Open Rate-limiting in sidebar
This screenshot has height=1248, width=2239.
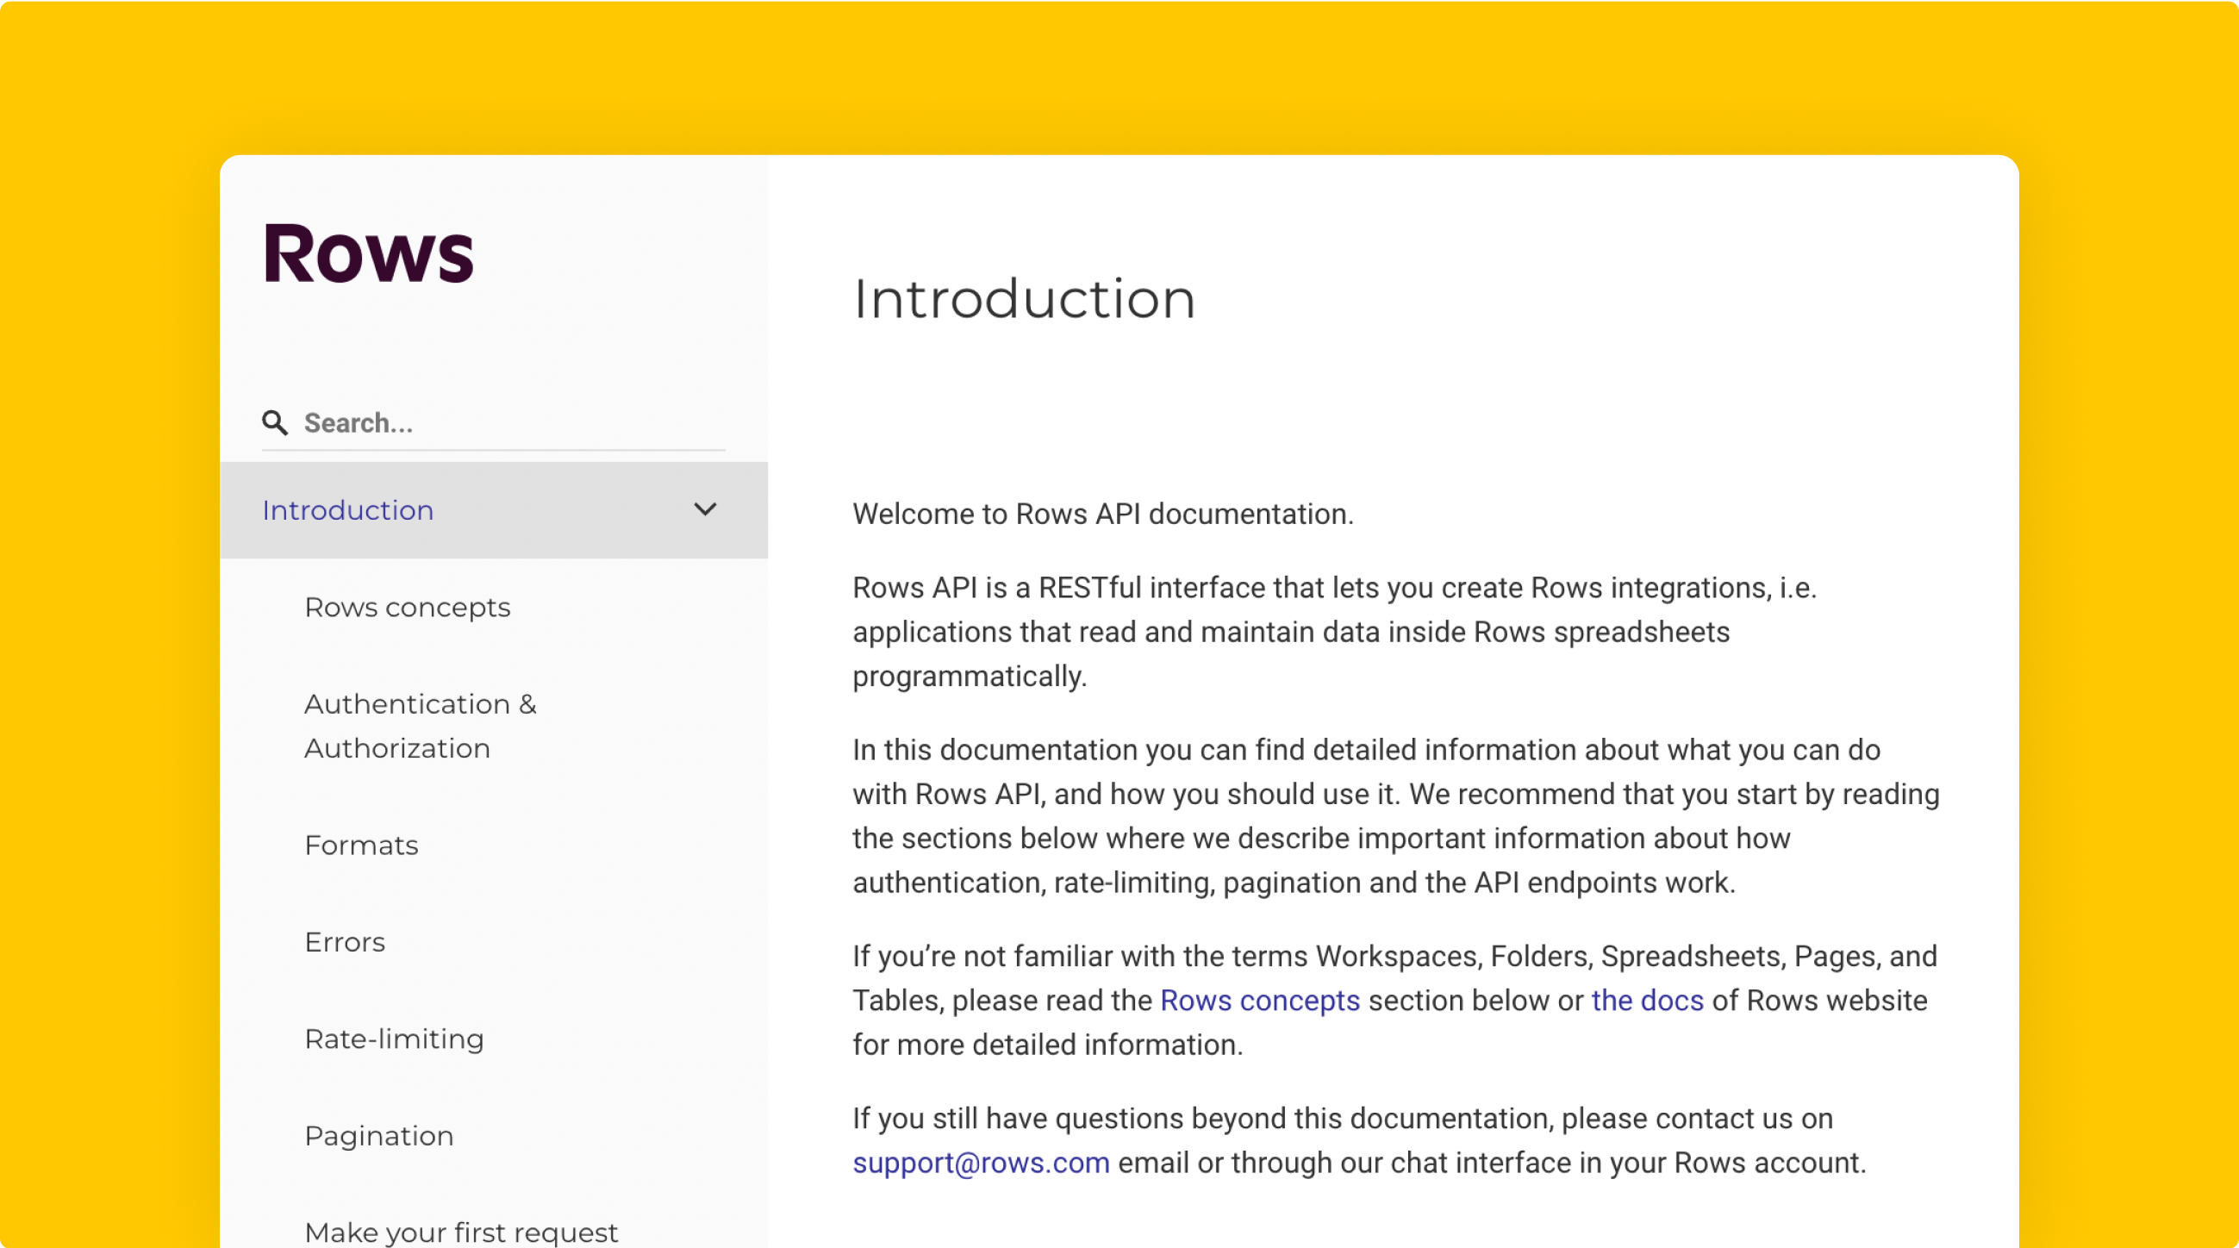tap(394, 1039)
